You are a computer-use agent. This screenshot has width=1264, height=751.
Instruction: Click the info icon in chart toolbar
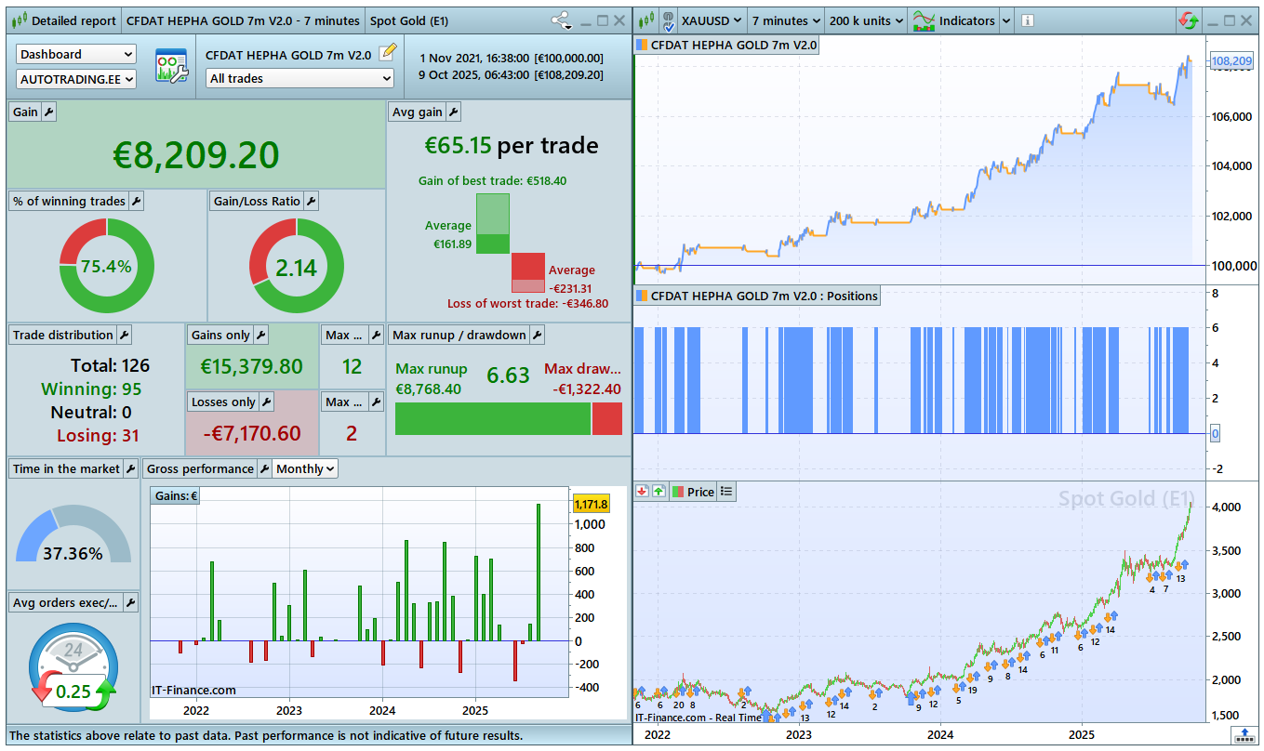[x=1027, y=20]
